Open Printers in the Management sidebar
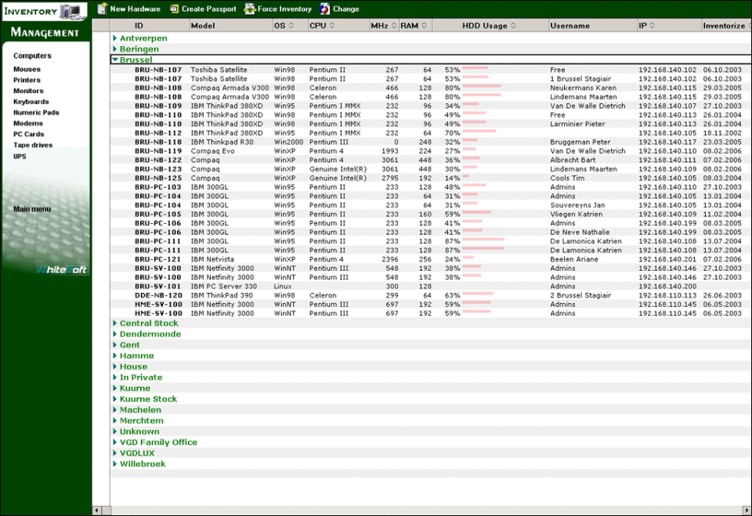 27,80
